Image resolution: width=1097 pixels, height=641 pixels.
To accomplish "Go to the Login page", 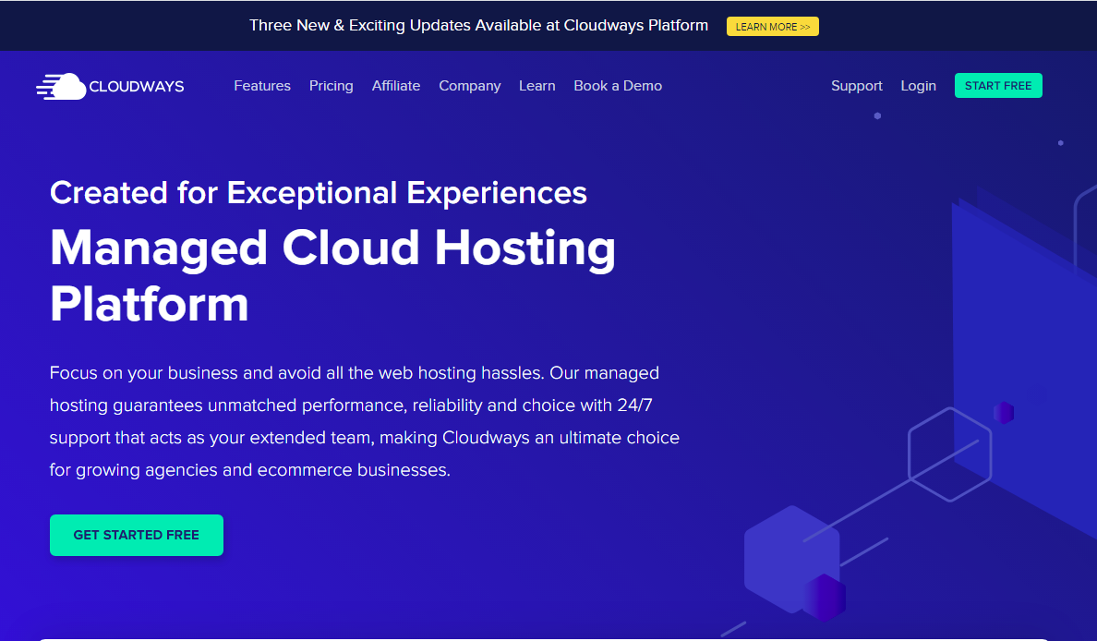I will pos(918,85).
